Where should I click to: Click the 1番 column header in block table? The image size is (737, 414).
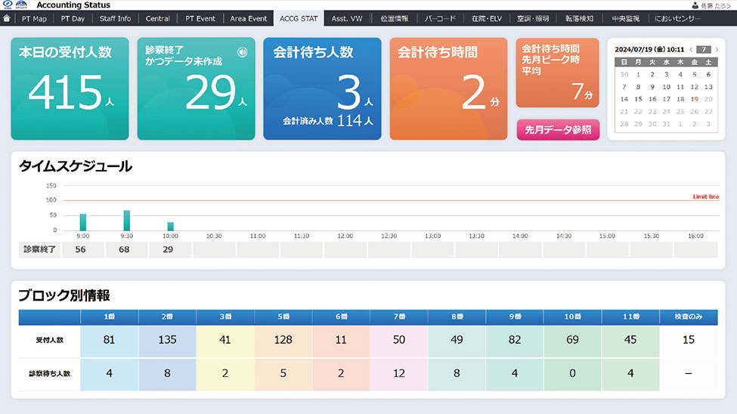[110, 317]
